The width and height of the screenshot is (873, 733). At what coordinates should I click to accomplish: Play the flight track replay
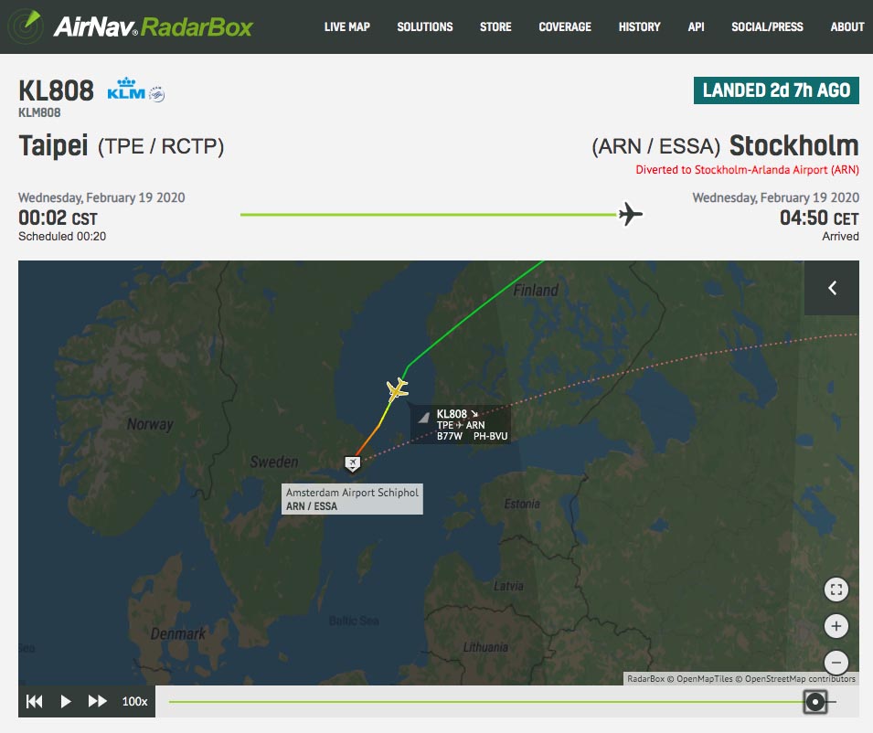65,701
